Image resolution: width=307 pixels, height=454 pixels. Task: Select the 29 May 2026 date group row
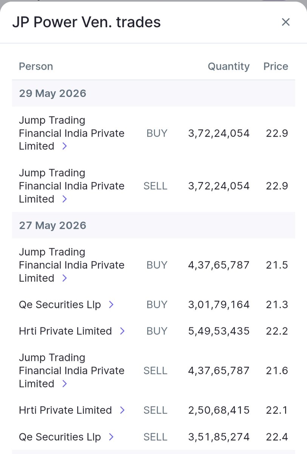tap(153, 93)
